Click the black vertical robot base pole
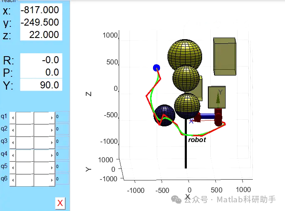Viewport: 285px width, 211px height. tap(186, 143)
